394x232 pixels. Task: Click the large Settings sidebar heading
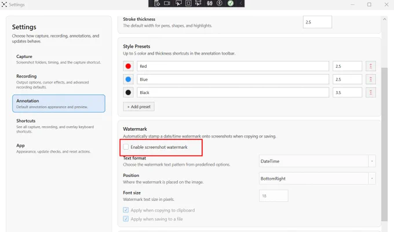coord(24,27)
